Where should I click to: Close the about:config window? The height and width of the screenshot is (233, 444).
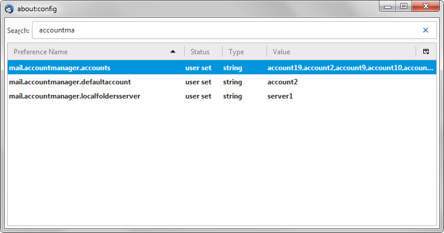[426, 6]
